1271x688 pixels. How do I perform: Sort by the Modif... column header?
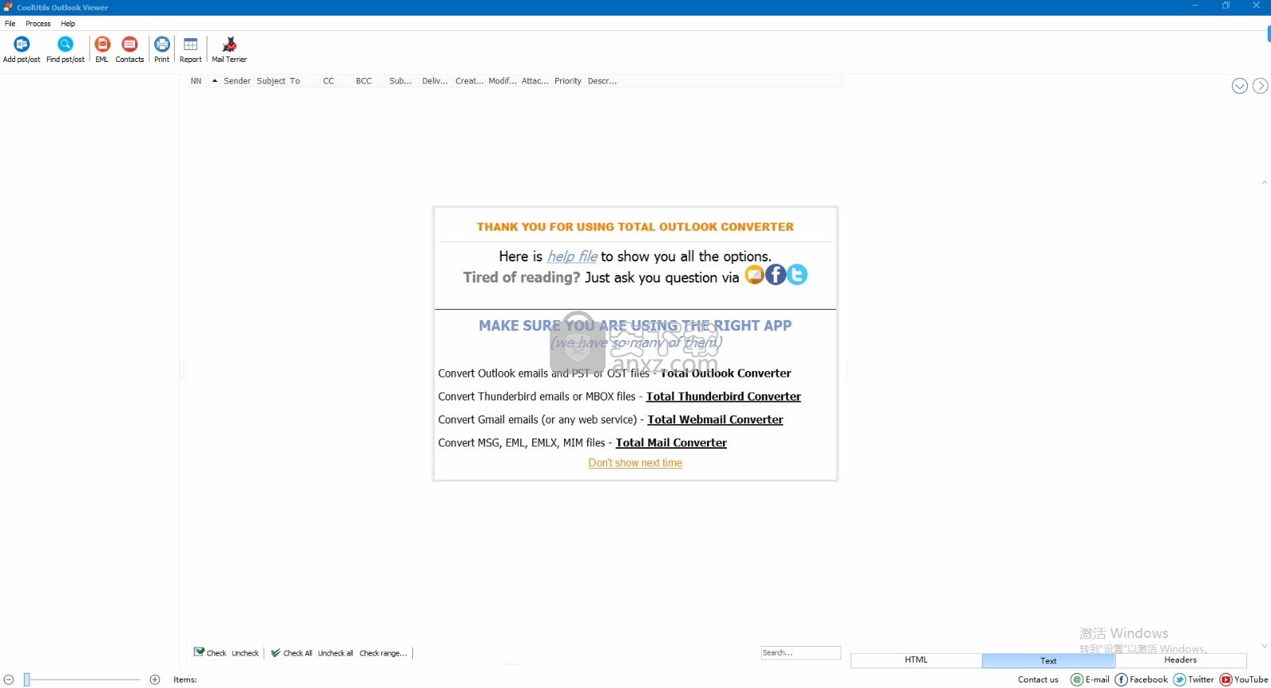[502, 81]
